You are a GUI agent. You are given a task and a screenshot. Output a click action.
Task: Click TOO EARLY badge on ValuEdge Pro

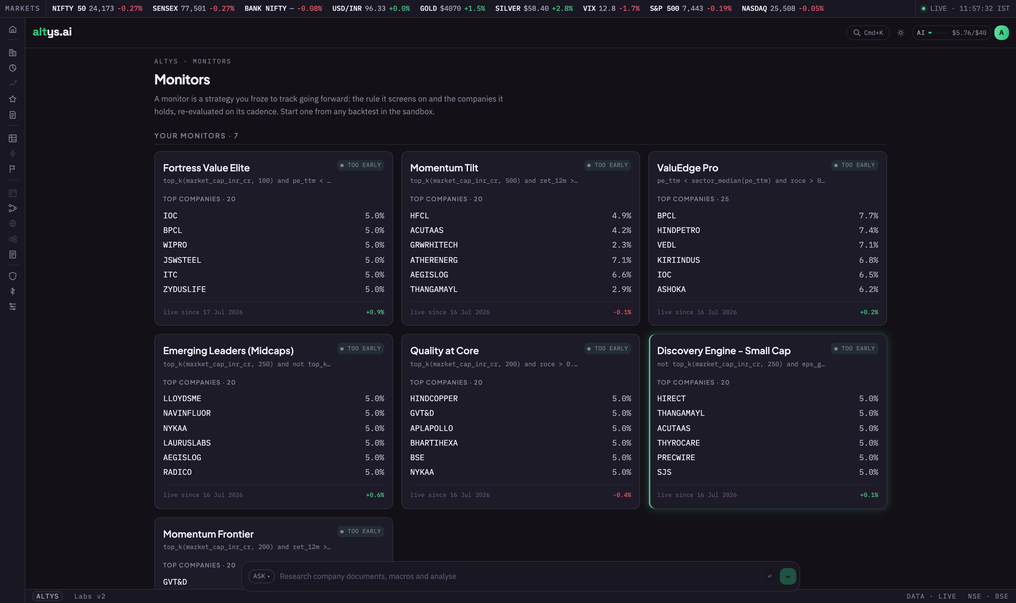[x=855, y=165]
